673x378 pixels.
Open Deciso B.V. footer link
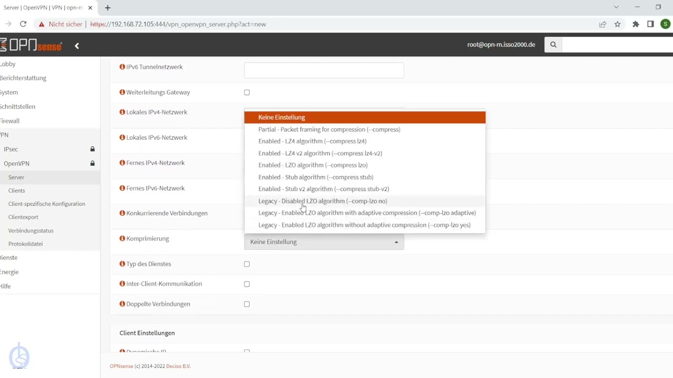pyautogui.click(x=178, y=366)
